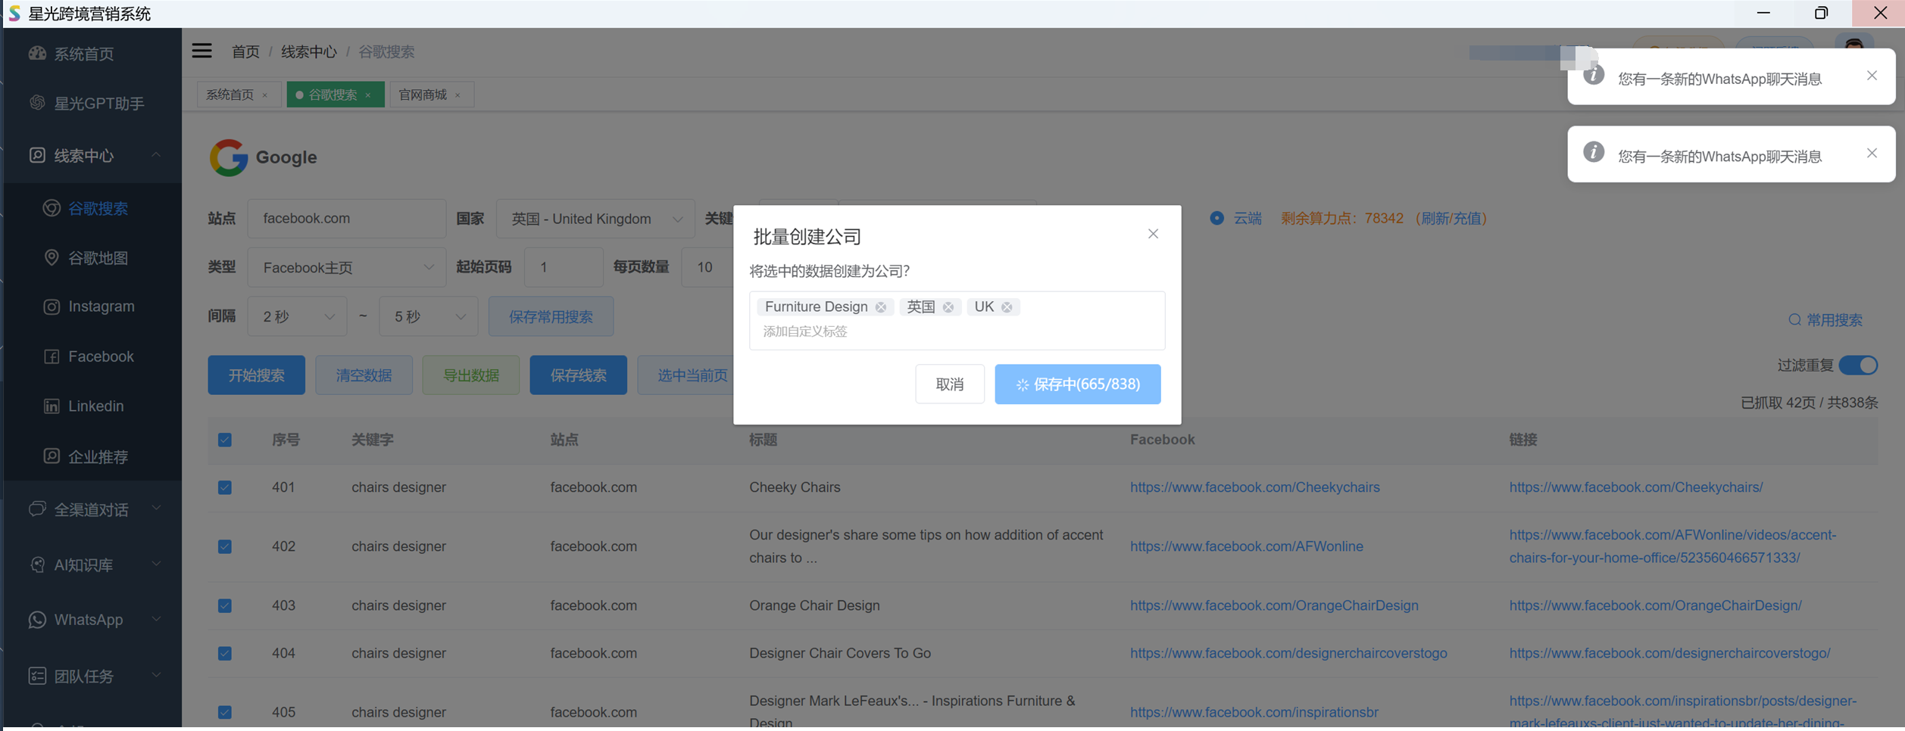Uncheck row 401 Cheeky Chairs
Viewport: 1905px width, 731px height.
[225, 487]
